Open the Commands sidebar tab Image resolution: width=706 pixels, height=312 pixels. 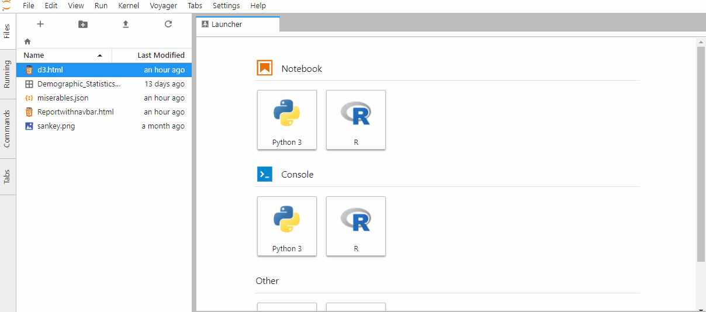pyautogui.click(x=8, y=129)
